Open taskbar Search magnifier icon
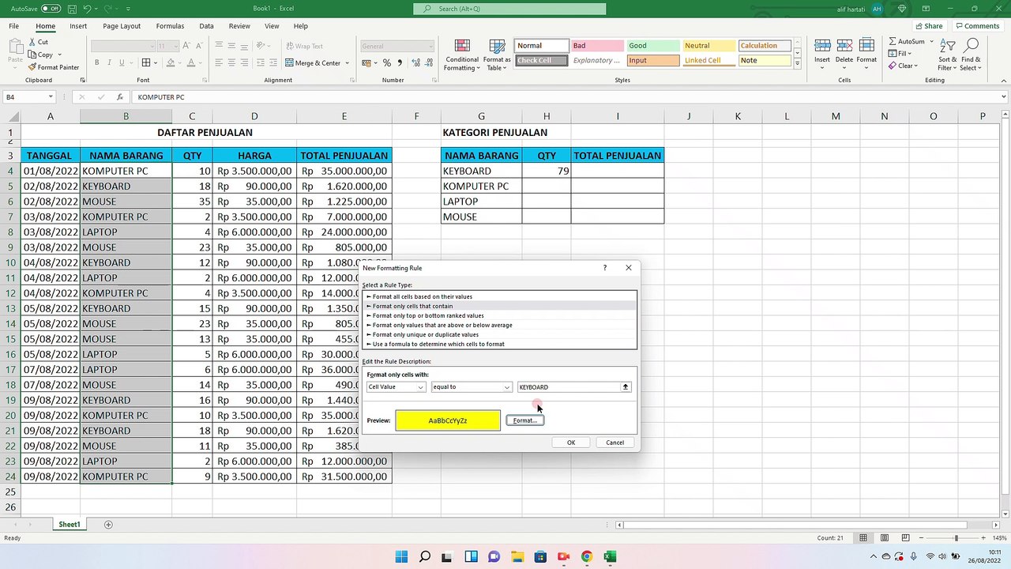The width and height of the screenshot is (1011, 569). pos(425,556)
